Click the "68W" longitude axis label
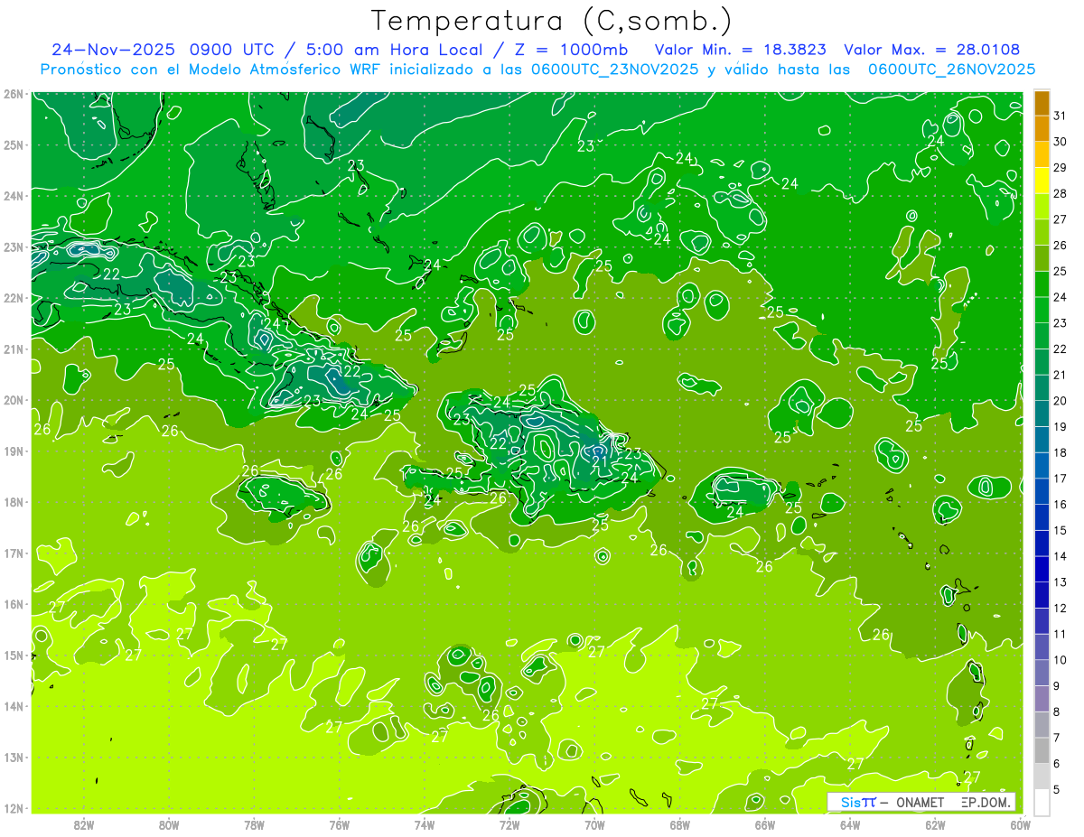 coord(680,825)
